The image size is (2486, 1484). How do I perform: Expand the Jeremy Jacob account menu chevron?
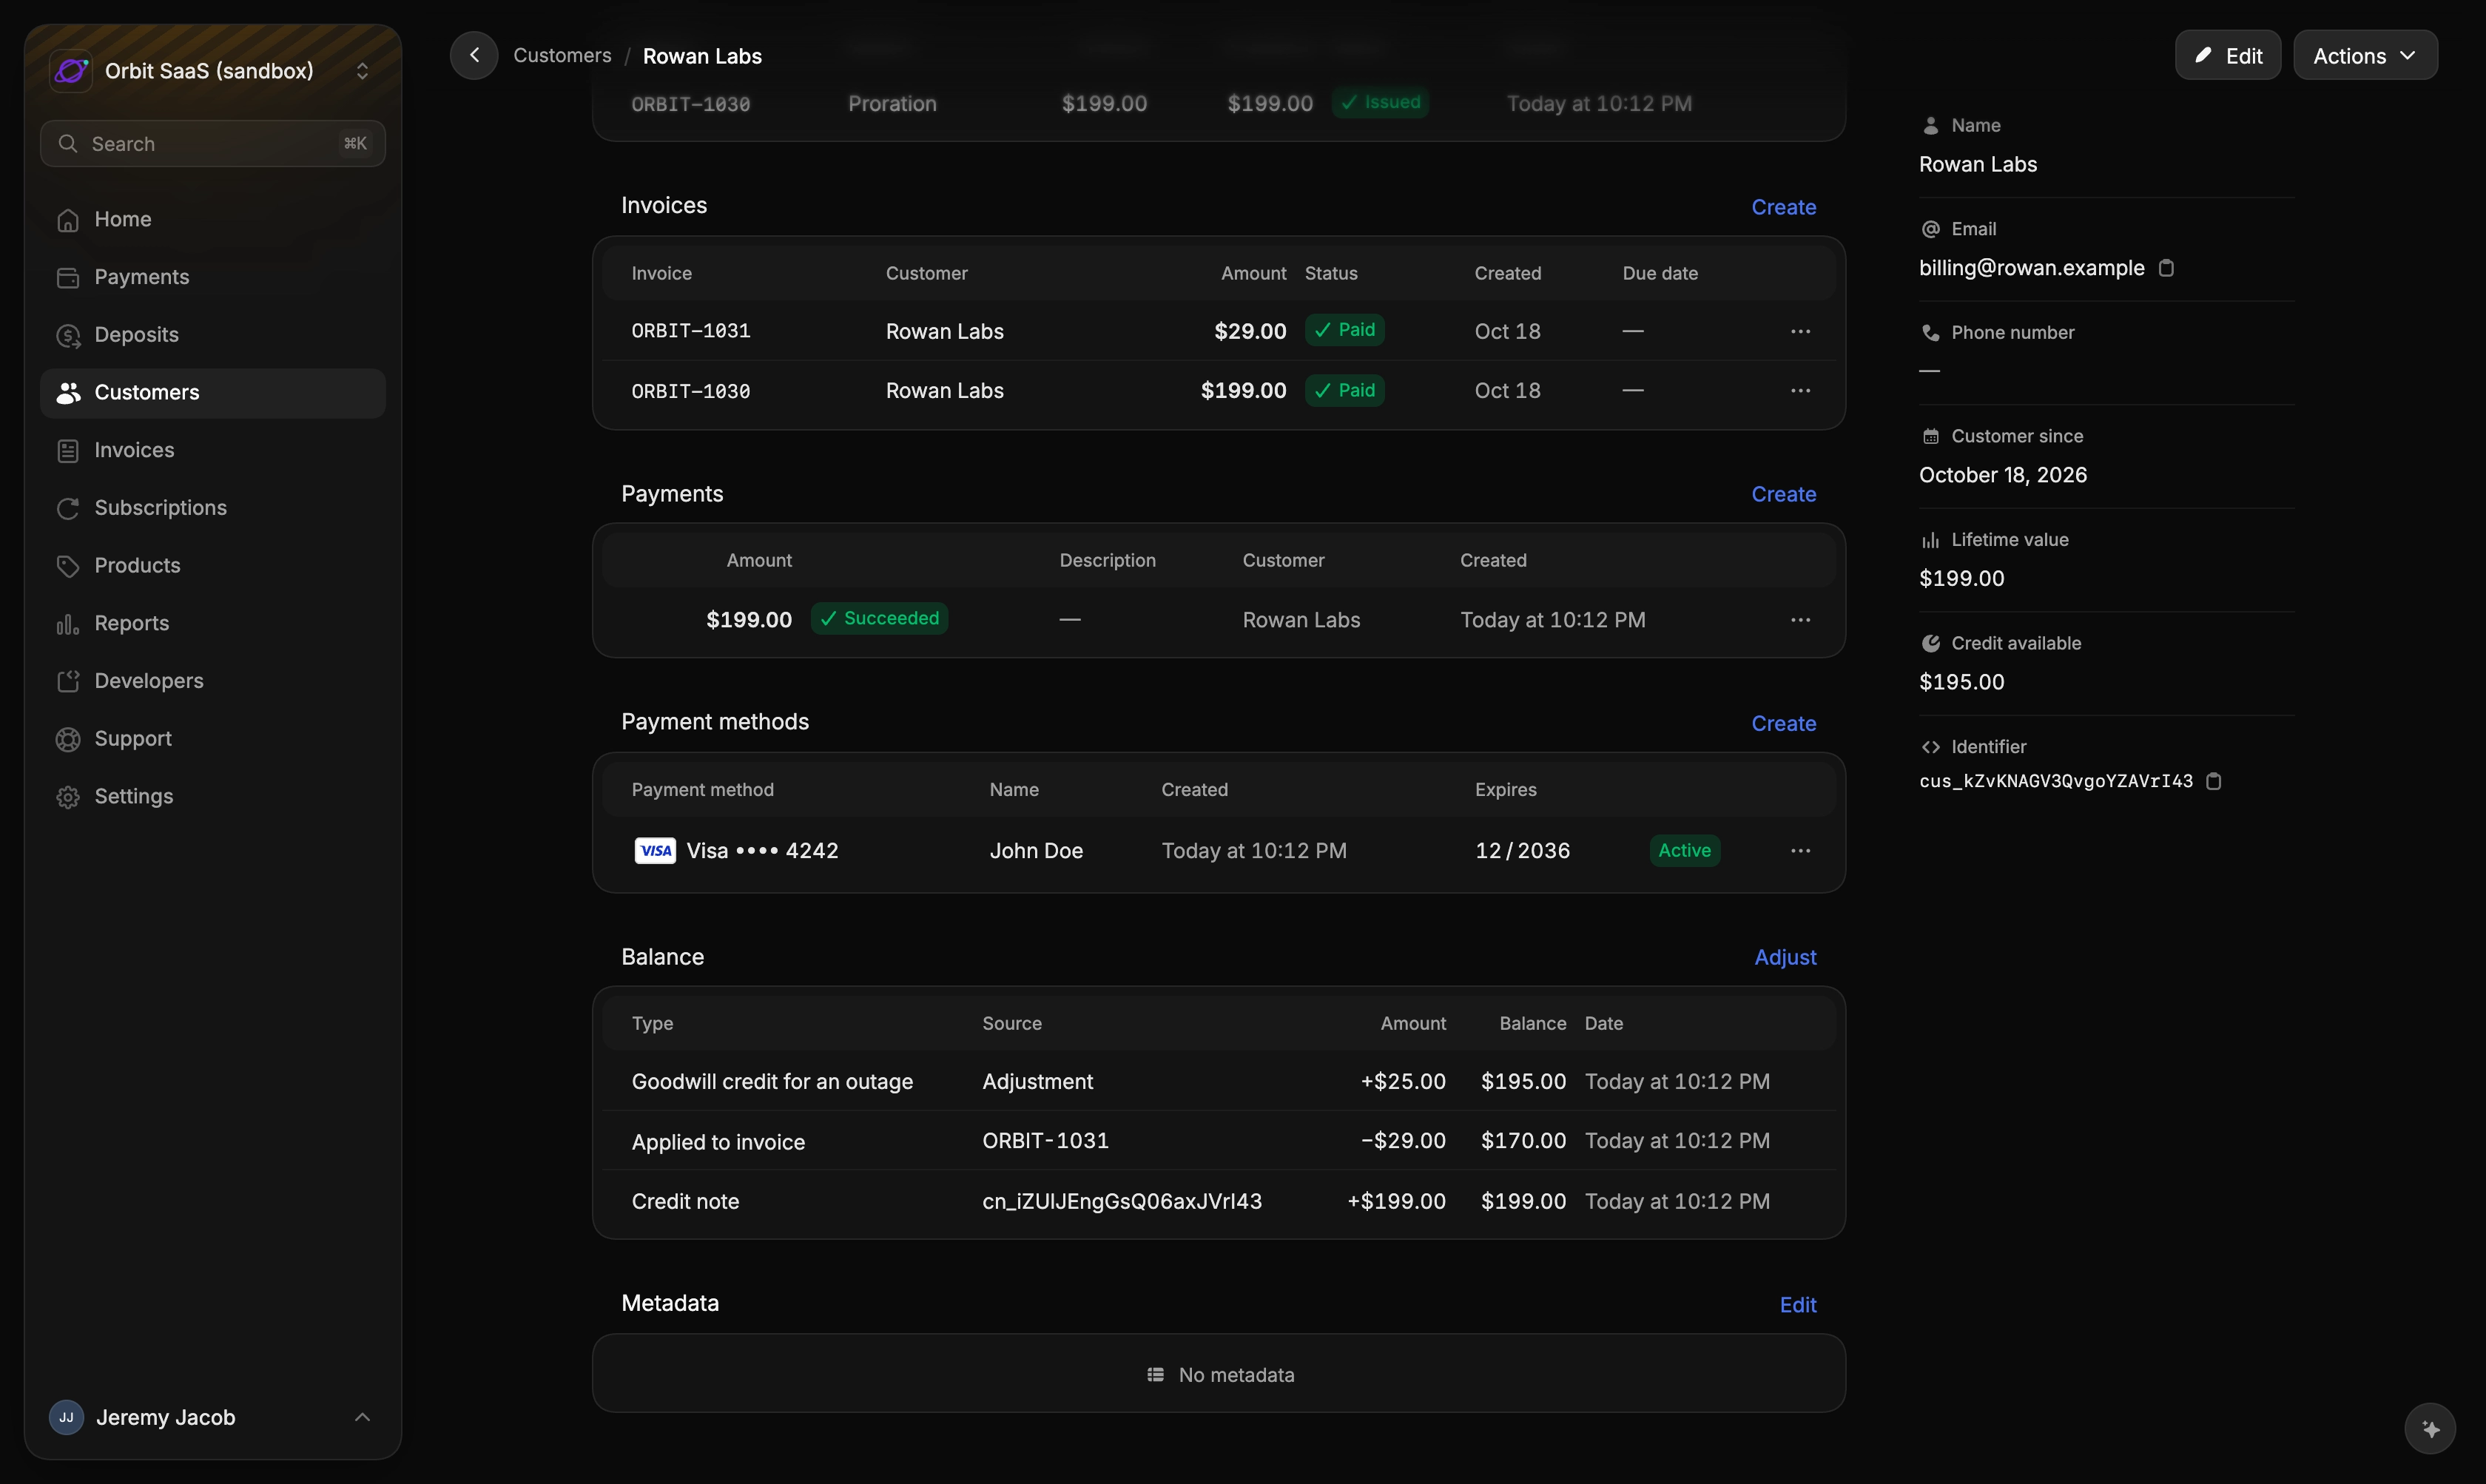363,1417
